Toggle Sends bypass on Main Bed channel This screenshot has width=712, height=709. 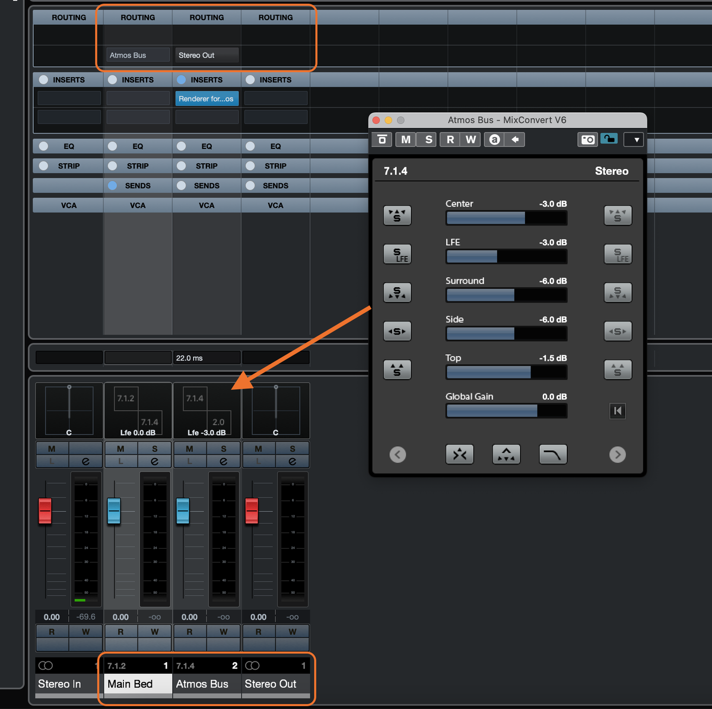point(112,185)
